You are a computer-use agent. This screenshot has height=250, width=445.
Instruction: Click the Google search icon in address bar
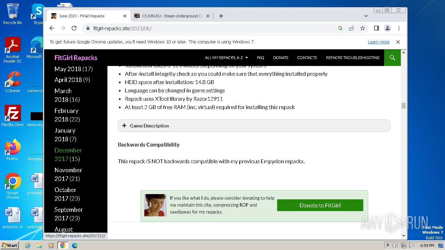340,28
